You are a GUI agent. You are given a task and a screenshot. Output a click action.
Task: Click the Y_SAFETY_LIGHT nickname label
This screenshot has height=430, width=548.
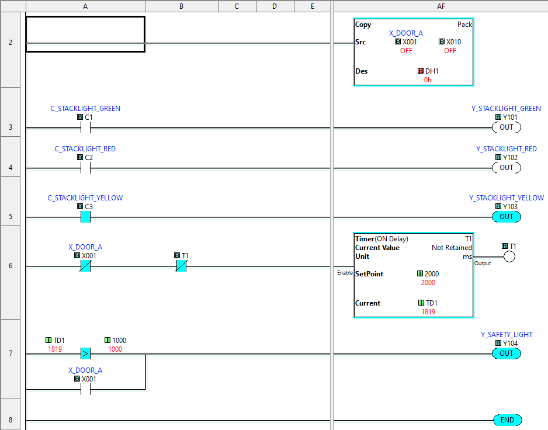507,335
